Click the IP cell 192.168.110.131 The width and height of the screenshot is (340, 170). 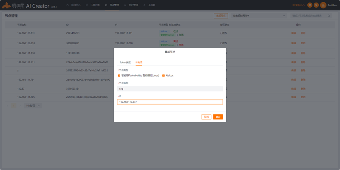124,33
